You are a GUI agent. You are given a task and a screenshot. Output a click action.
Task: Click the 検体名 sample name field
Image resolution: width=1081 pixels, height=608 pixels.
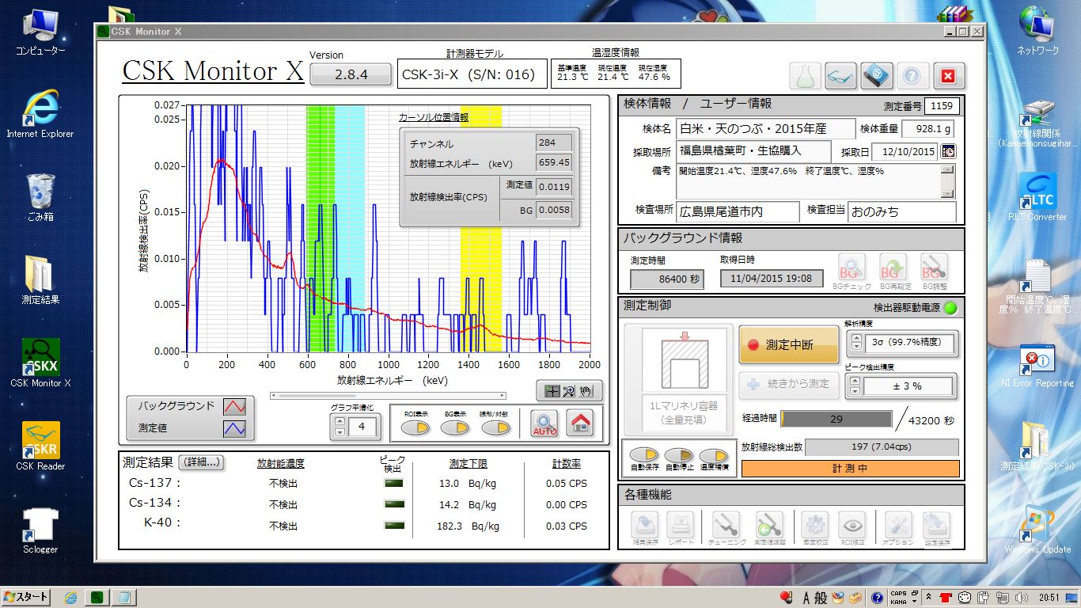point(766,129)
